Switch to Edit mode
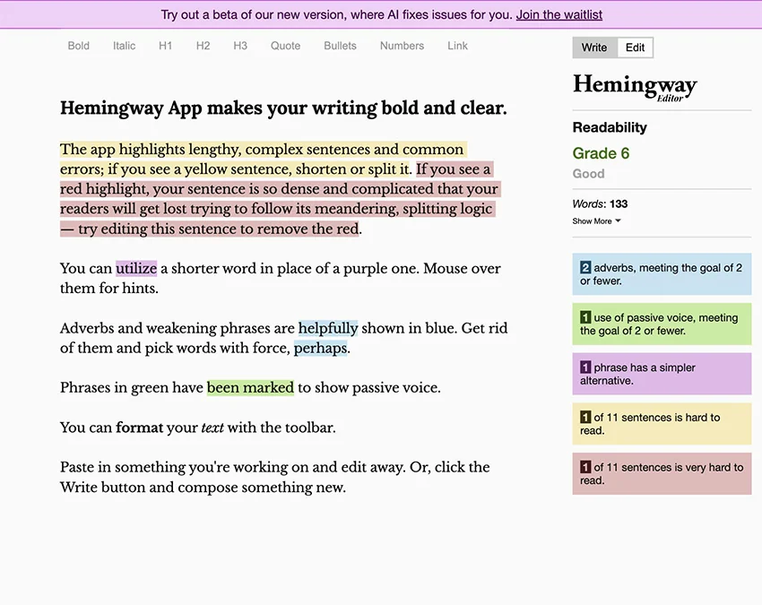762x605 pixels. pos(636,48)
